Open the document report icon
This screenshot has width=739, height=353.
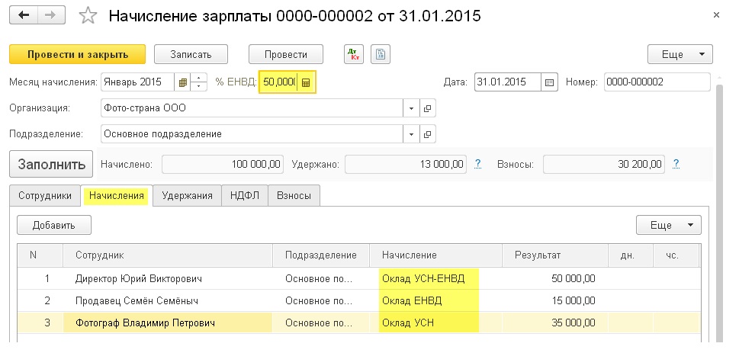[381, 55]
